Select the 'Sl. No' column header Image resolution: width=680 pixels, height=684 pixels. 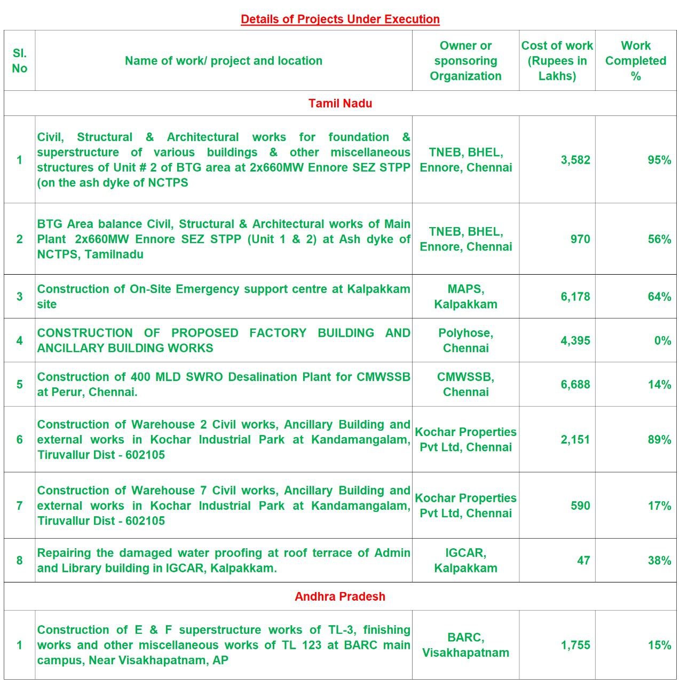pyautogui.click(x=19, y=60)
